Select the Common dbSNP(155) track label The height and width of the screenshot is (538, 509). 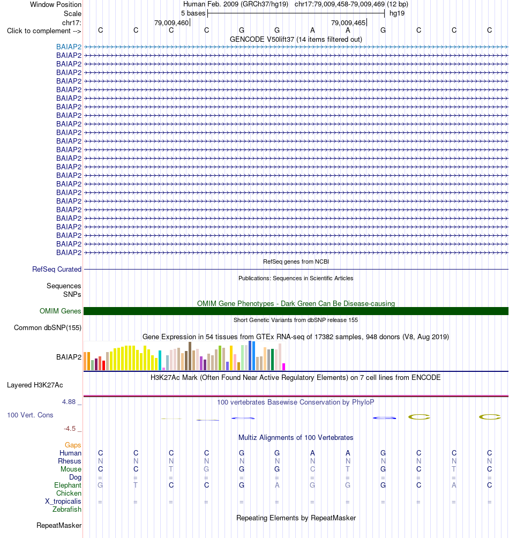pyautogui.click(x=47, y=327)
